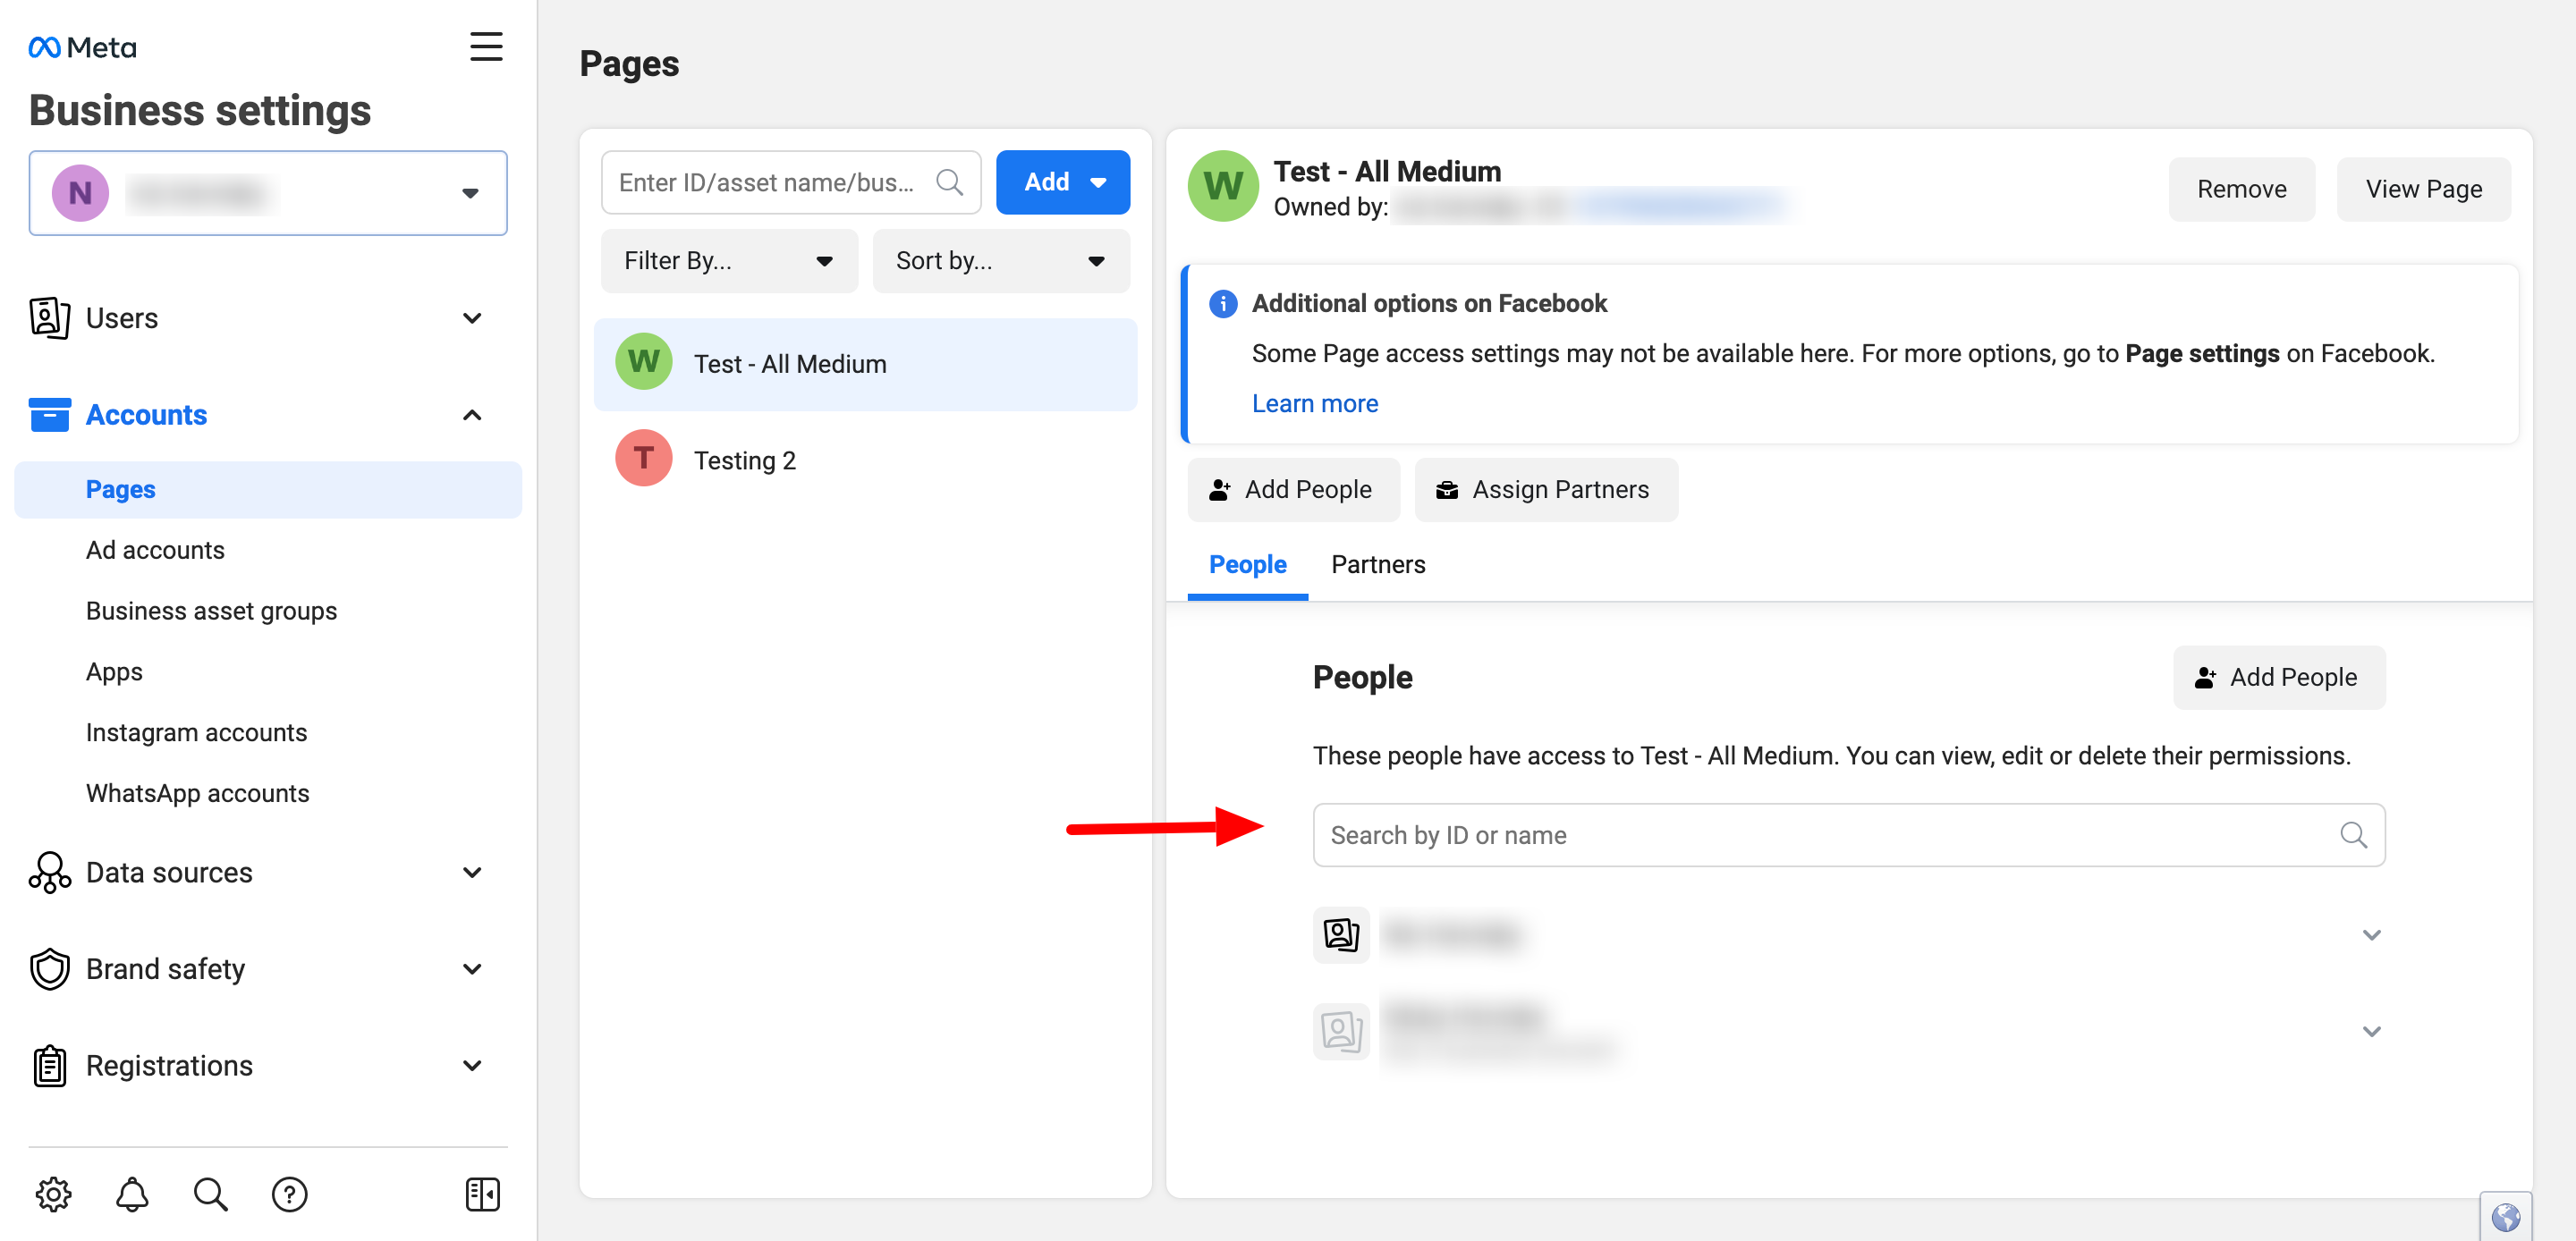The image size is (2576, 1241).
Task: Click the Registrations clipboard icon
Action: click(x=49, y=1065)
